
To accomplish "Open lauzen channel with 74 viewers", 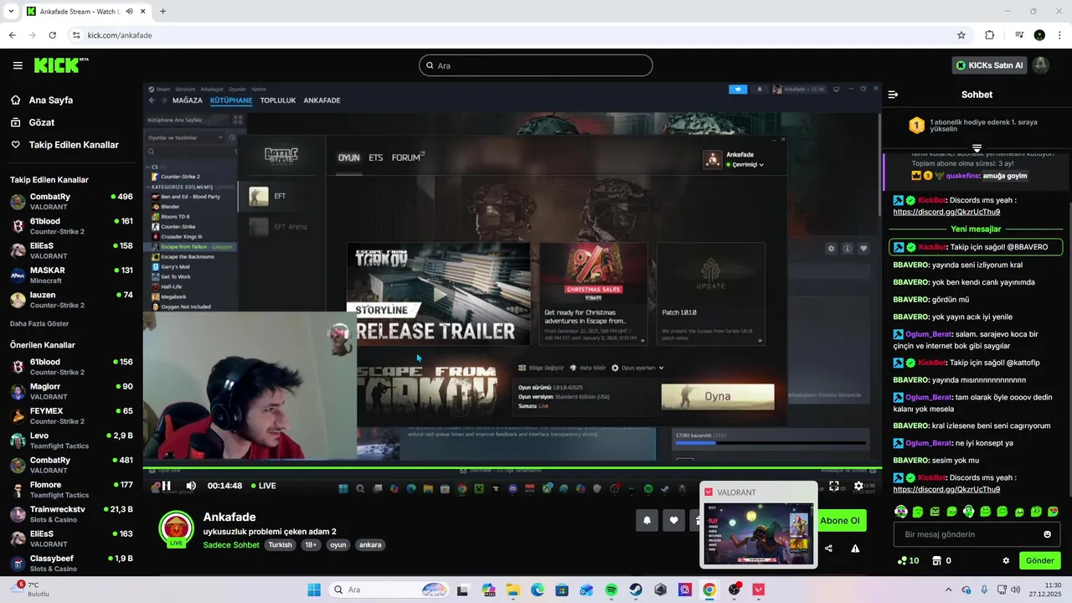I will click(71, 300).
